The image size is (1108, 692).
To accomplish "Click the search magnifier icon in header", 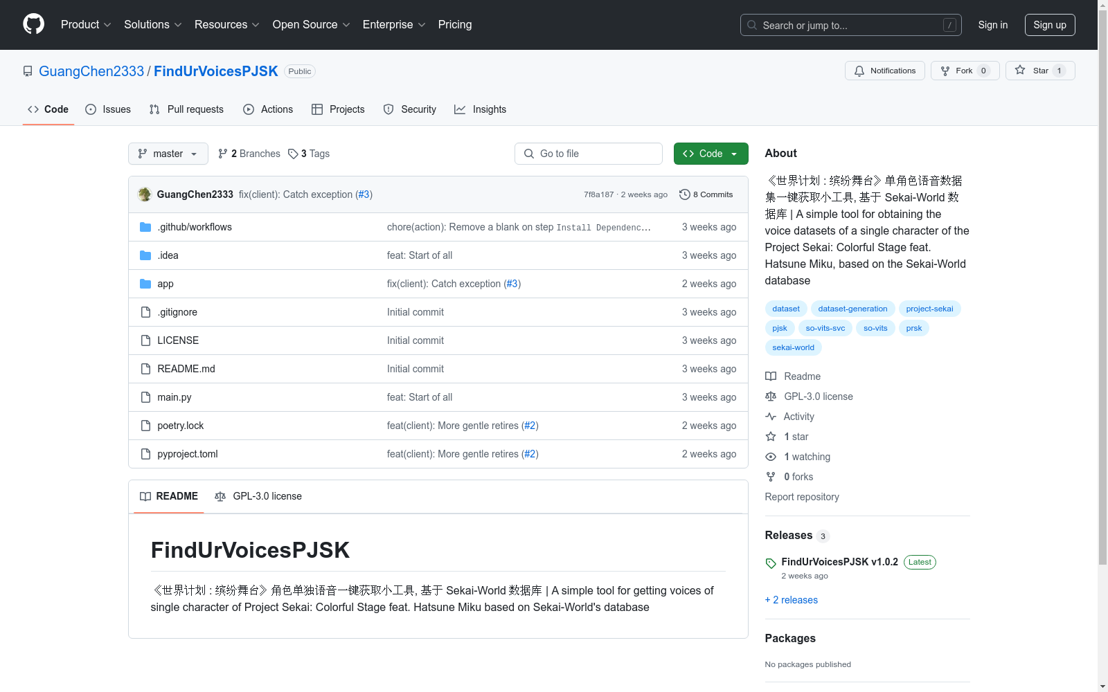I will point(752,25).
